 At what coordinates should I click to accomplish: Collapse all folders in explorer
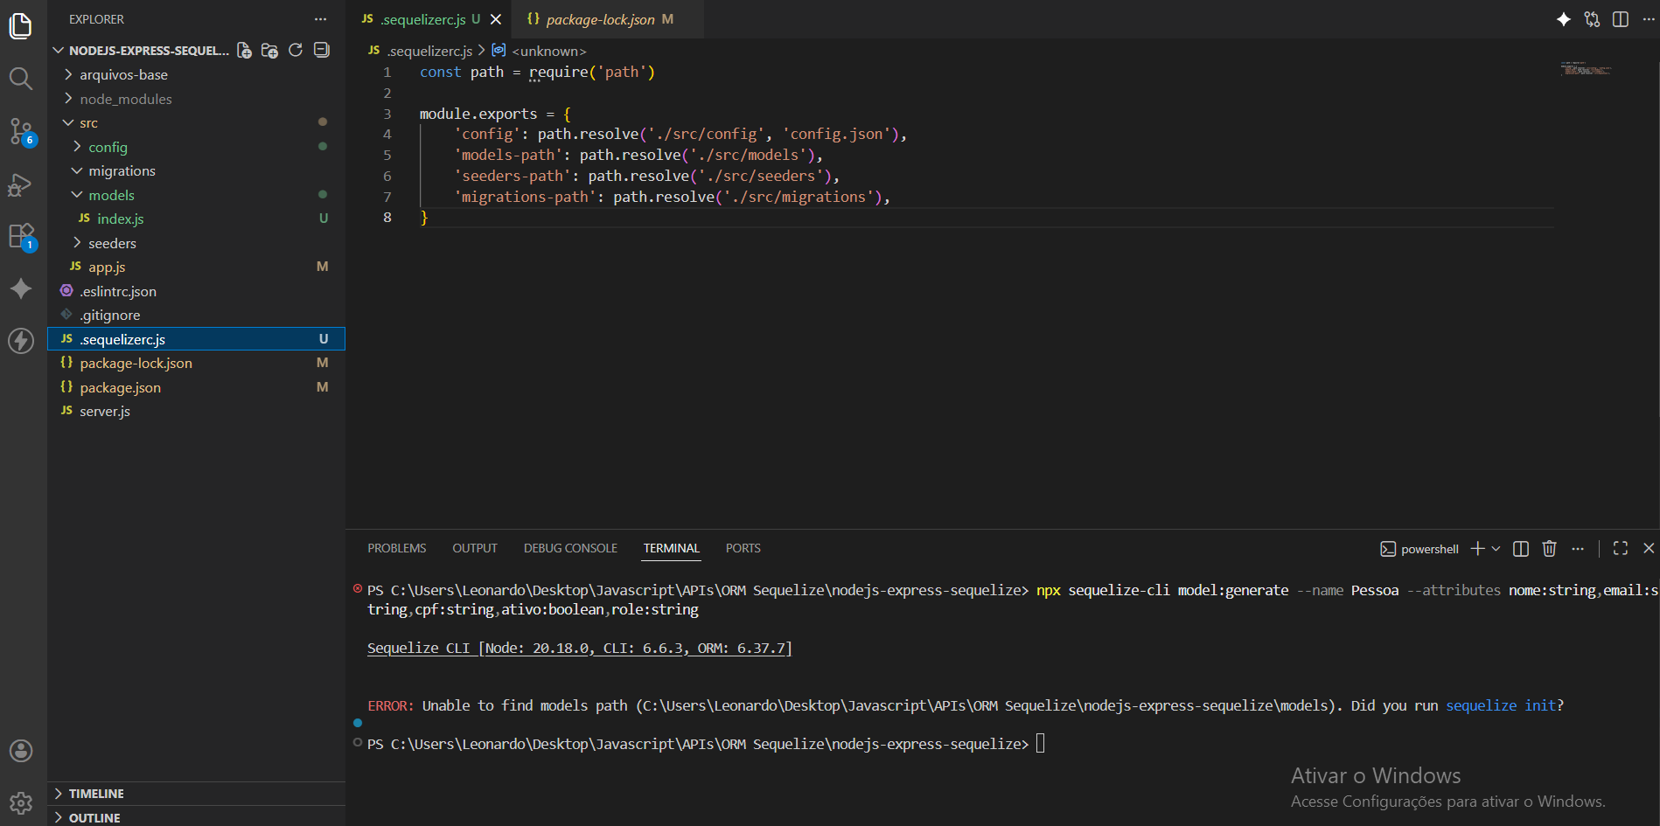[x=322, y=51]
